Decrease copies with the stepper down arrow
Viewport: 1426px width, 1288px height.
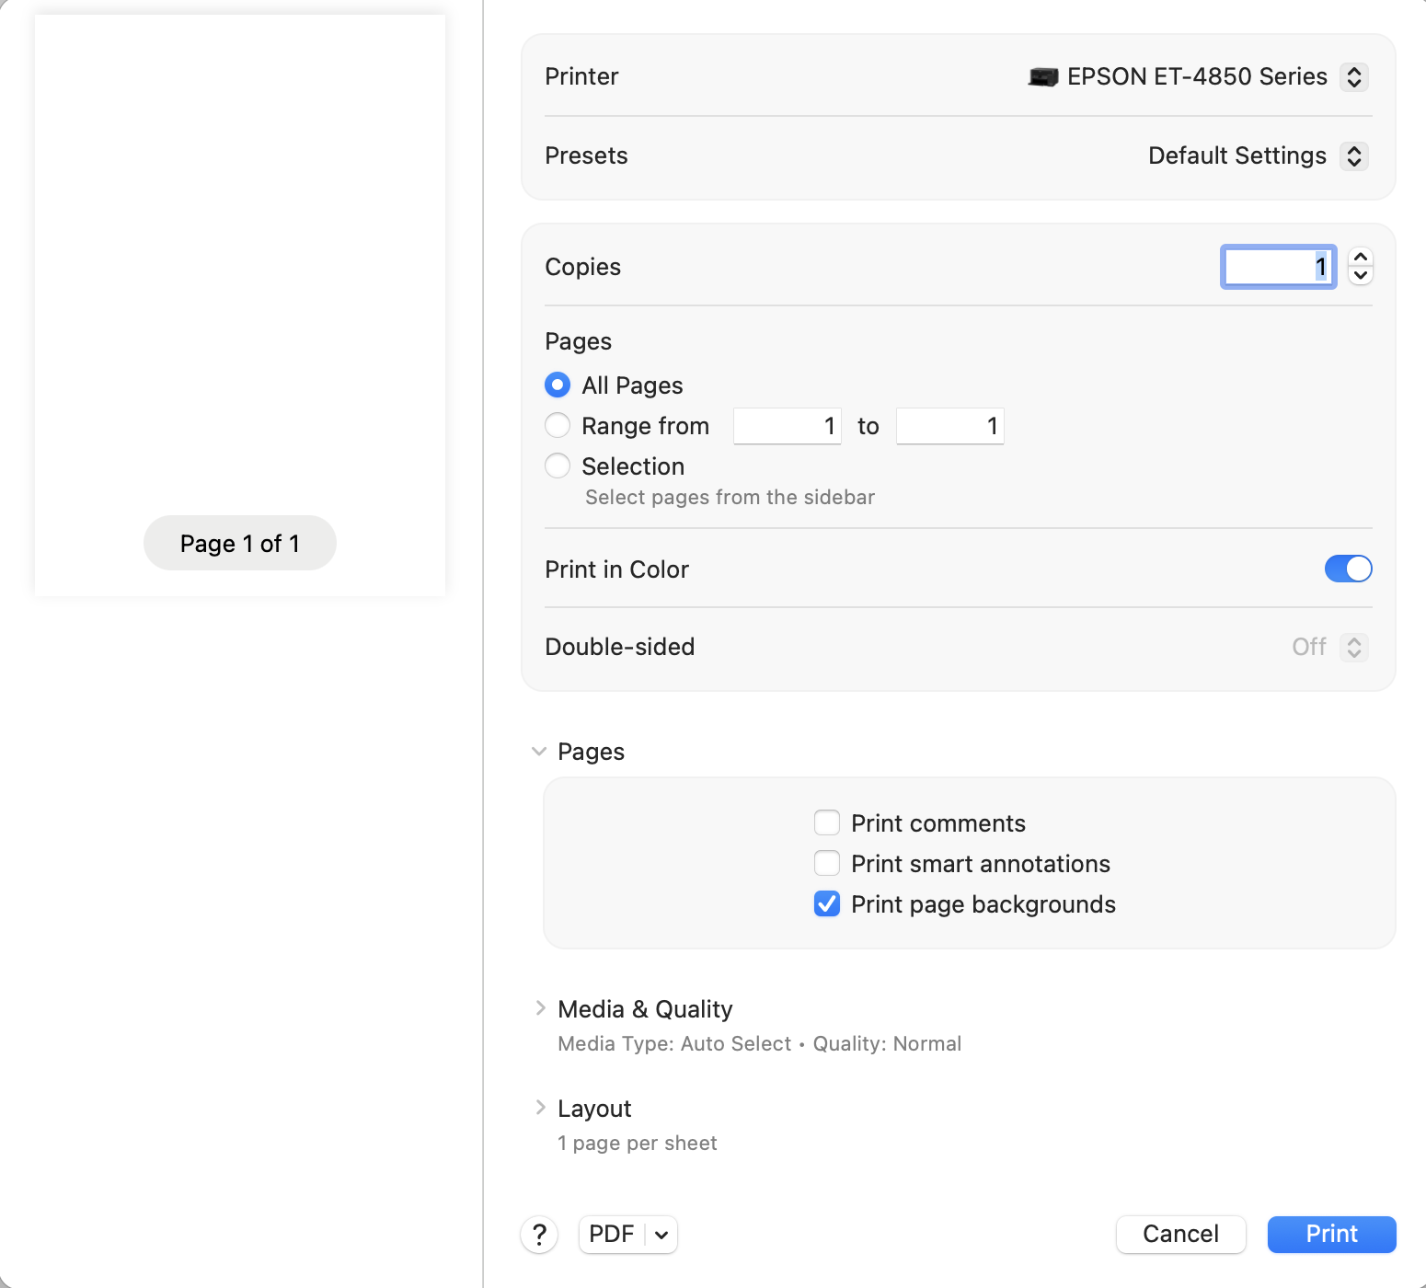pyautogui.click(x=1361, y=276)
